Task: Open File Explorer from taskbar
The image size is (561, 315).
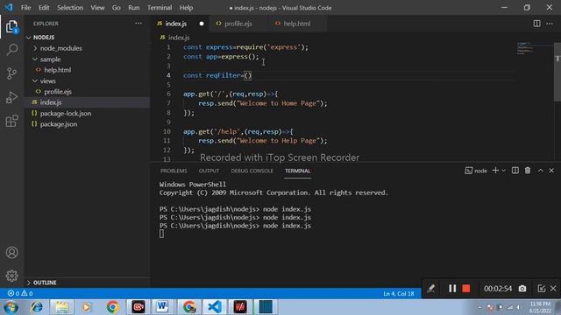Action: coord(62,307)
